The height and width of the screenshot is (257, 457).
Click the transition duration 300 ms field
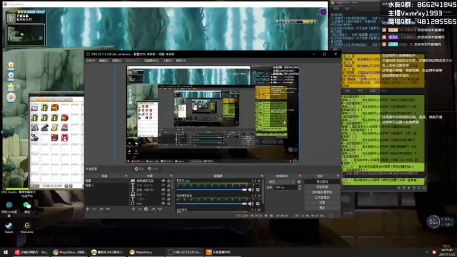286,188
